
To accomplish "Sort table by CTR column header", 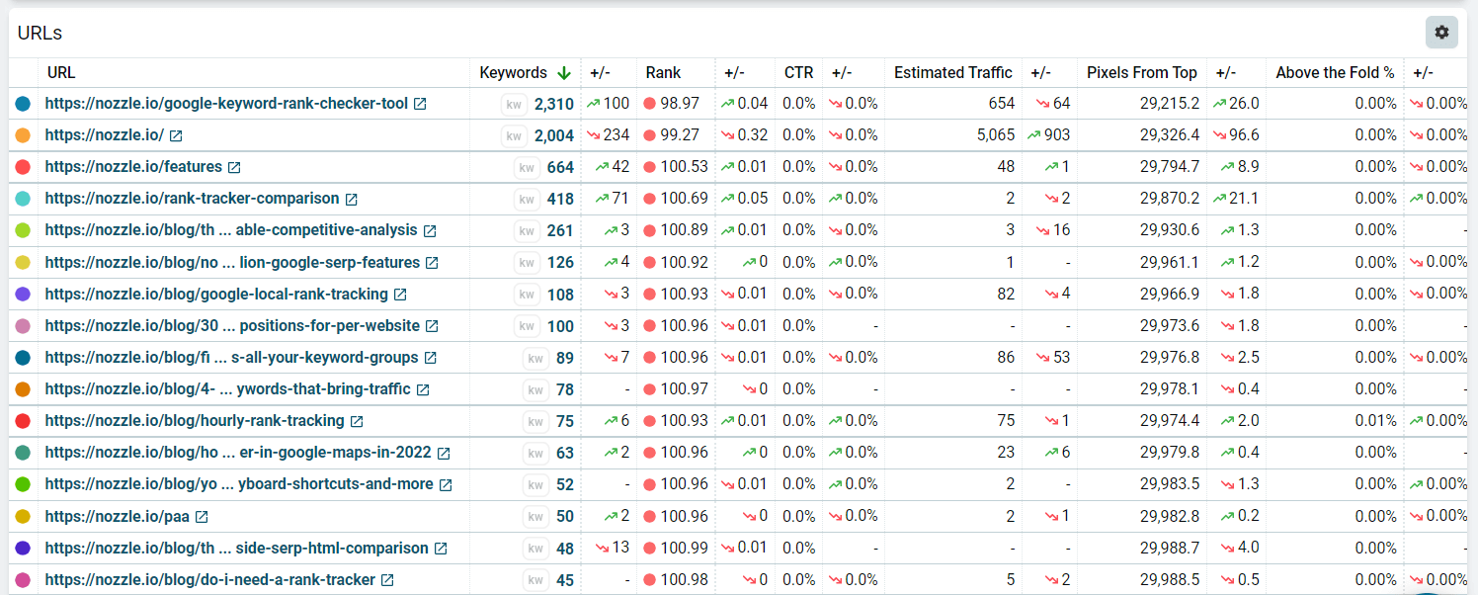I will (x=798, y=72).
